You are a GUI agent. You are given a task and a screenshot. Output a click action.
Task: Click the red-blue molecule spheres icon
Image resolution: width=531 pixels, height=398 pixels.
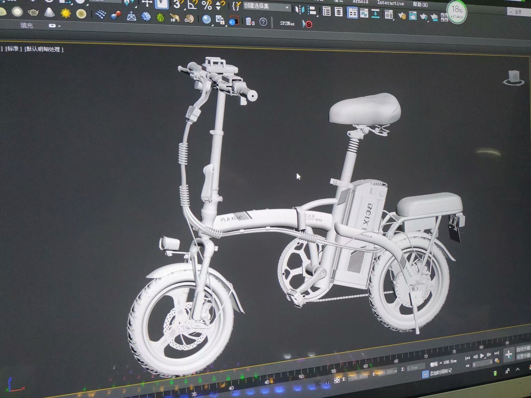point(116,16)
